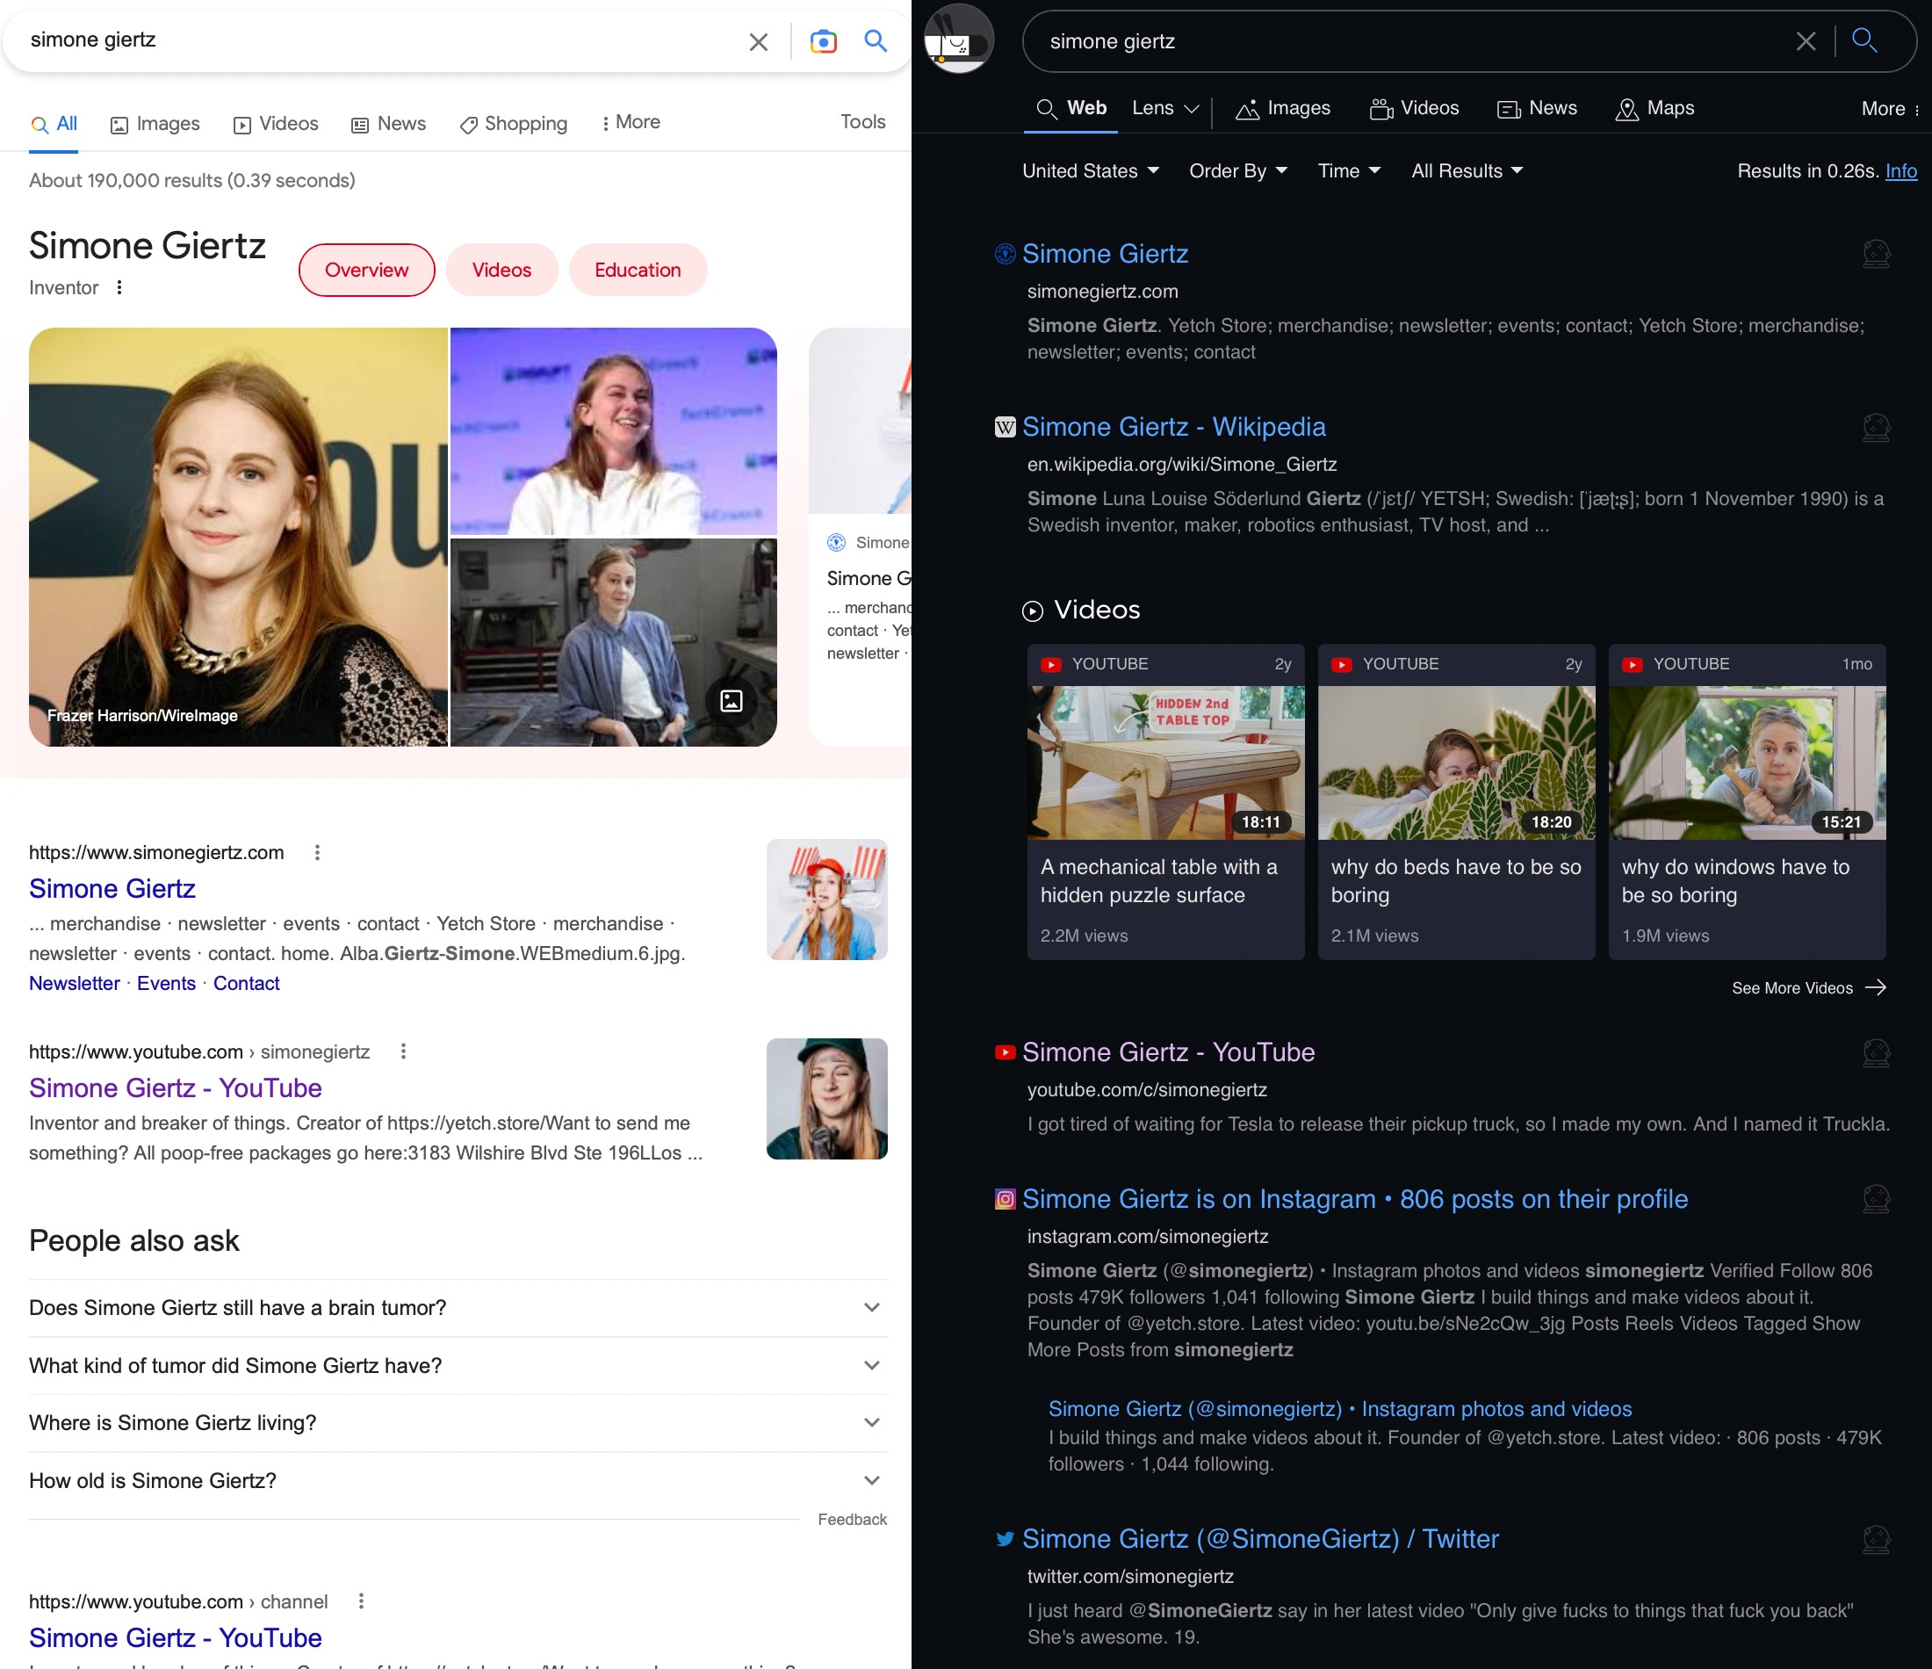Viewport: 1932px width, 1669px height.
Task: Open 'why do beds have to be so boring' video
Action: click(1456, 801)
